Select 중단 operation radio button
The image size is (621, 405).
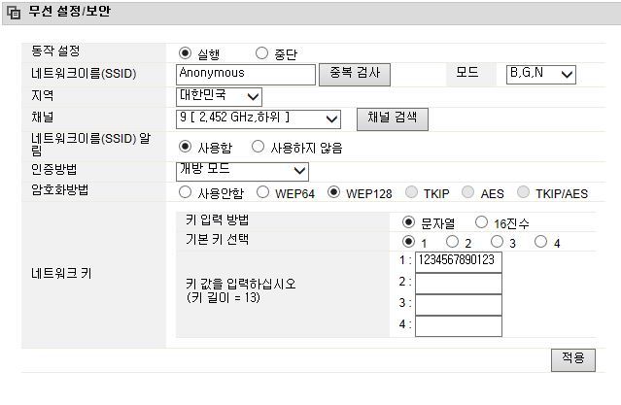point(261,53)
